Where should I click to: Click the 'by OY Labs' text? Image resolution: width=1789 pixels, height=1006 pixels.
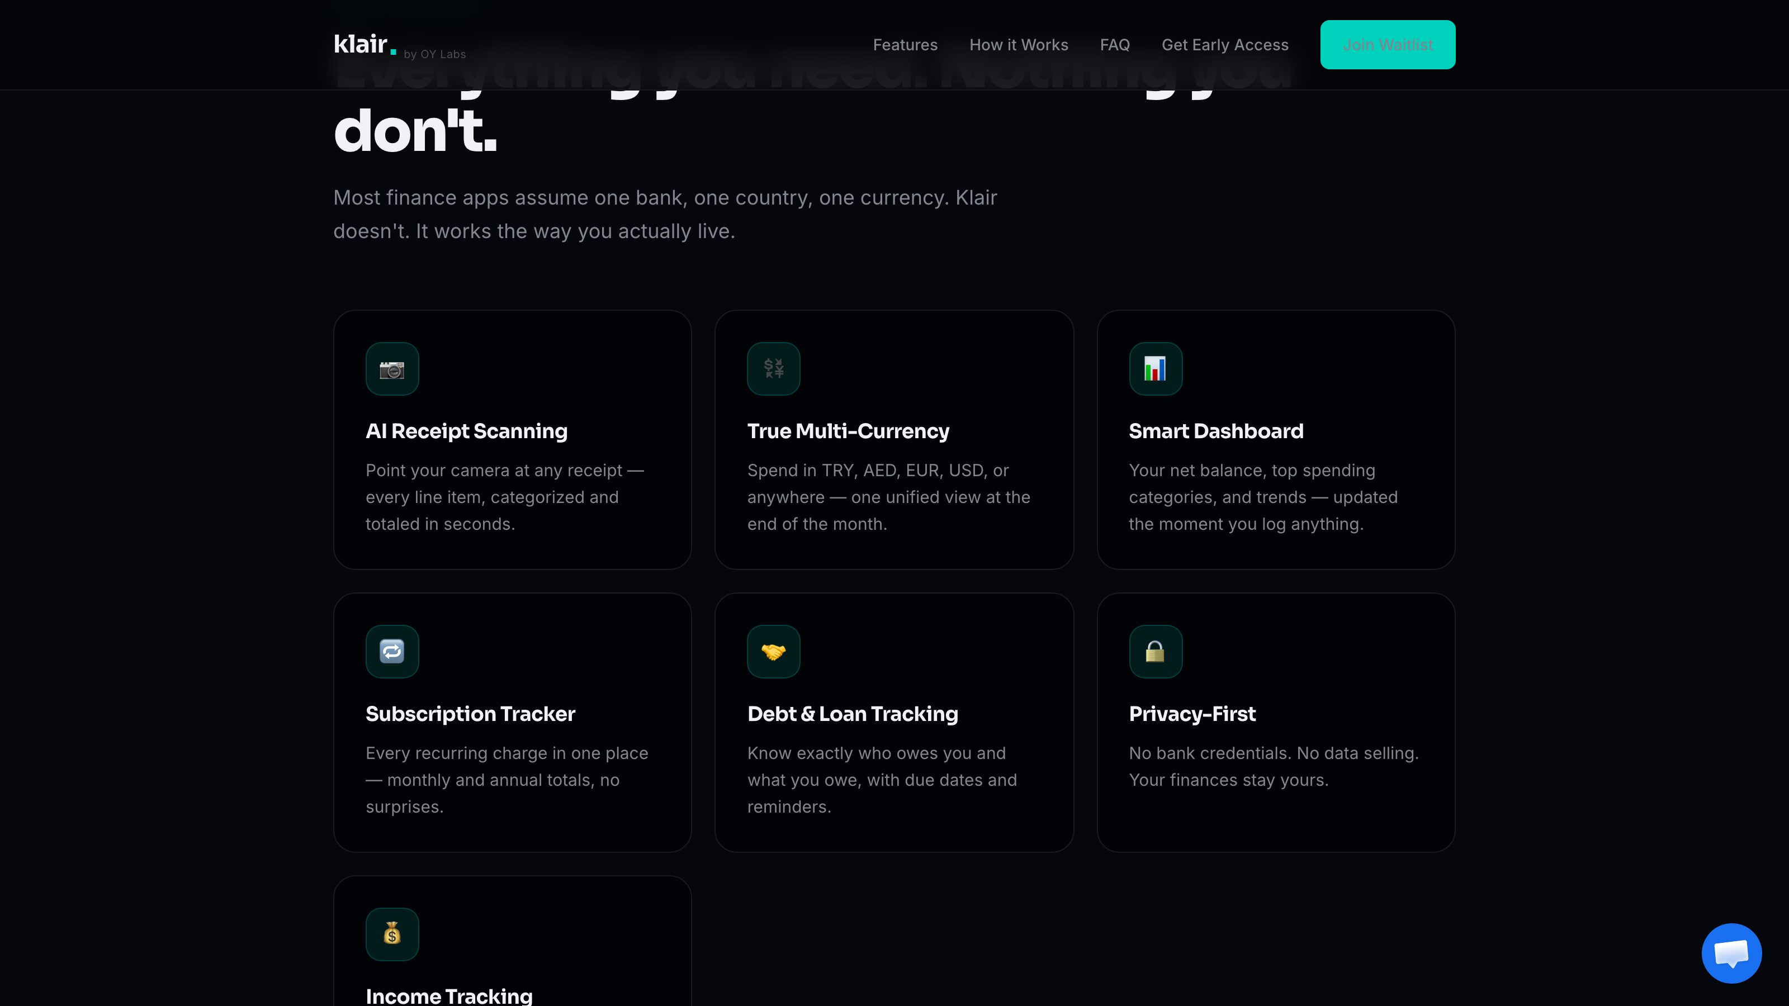(x=435, y=54)
